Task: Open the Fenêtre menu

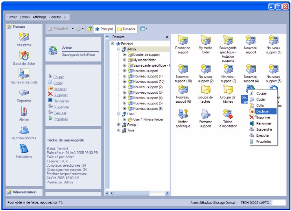Action: pos(55,17)
